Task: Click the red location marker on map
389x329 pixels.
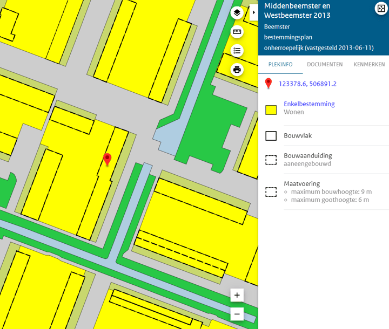Action: click(x=107, y=160)
